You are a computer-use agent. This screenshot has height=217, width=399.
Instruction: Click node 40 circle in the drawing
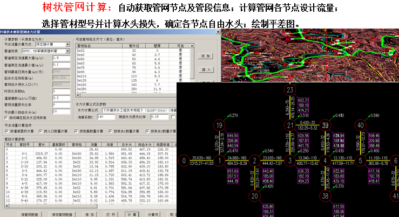(361, 125)
